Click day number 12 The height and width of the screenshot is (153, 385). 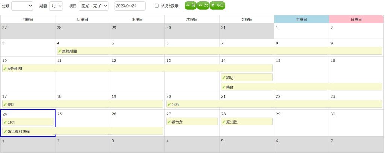[114, 61]
